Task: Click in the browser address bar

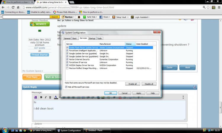Action: tap(112, 7)
